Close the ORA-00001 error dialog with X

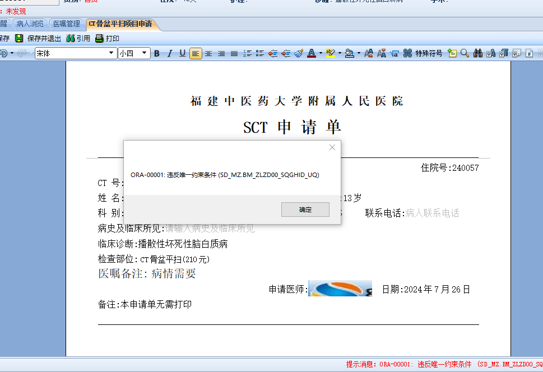332,147
